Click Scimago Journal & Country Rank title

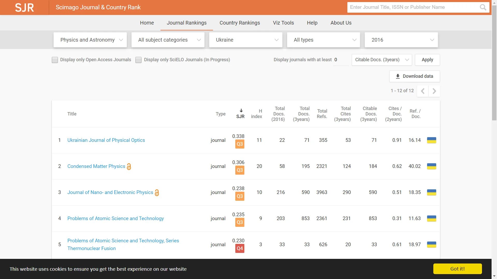[98, 7]
